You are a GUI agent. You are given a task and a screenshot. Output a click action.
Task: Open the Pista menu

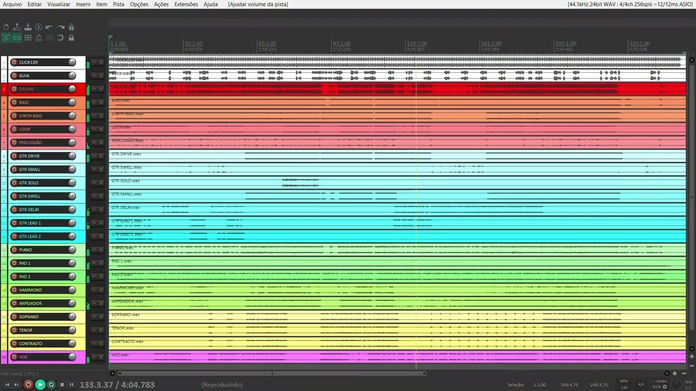(x=119, y=4)
